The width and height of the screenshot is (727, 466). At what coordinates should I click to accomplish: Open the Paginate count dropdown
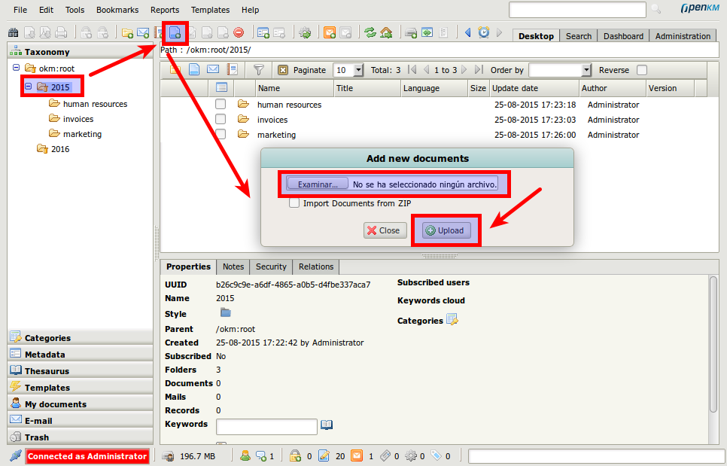357,70
